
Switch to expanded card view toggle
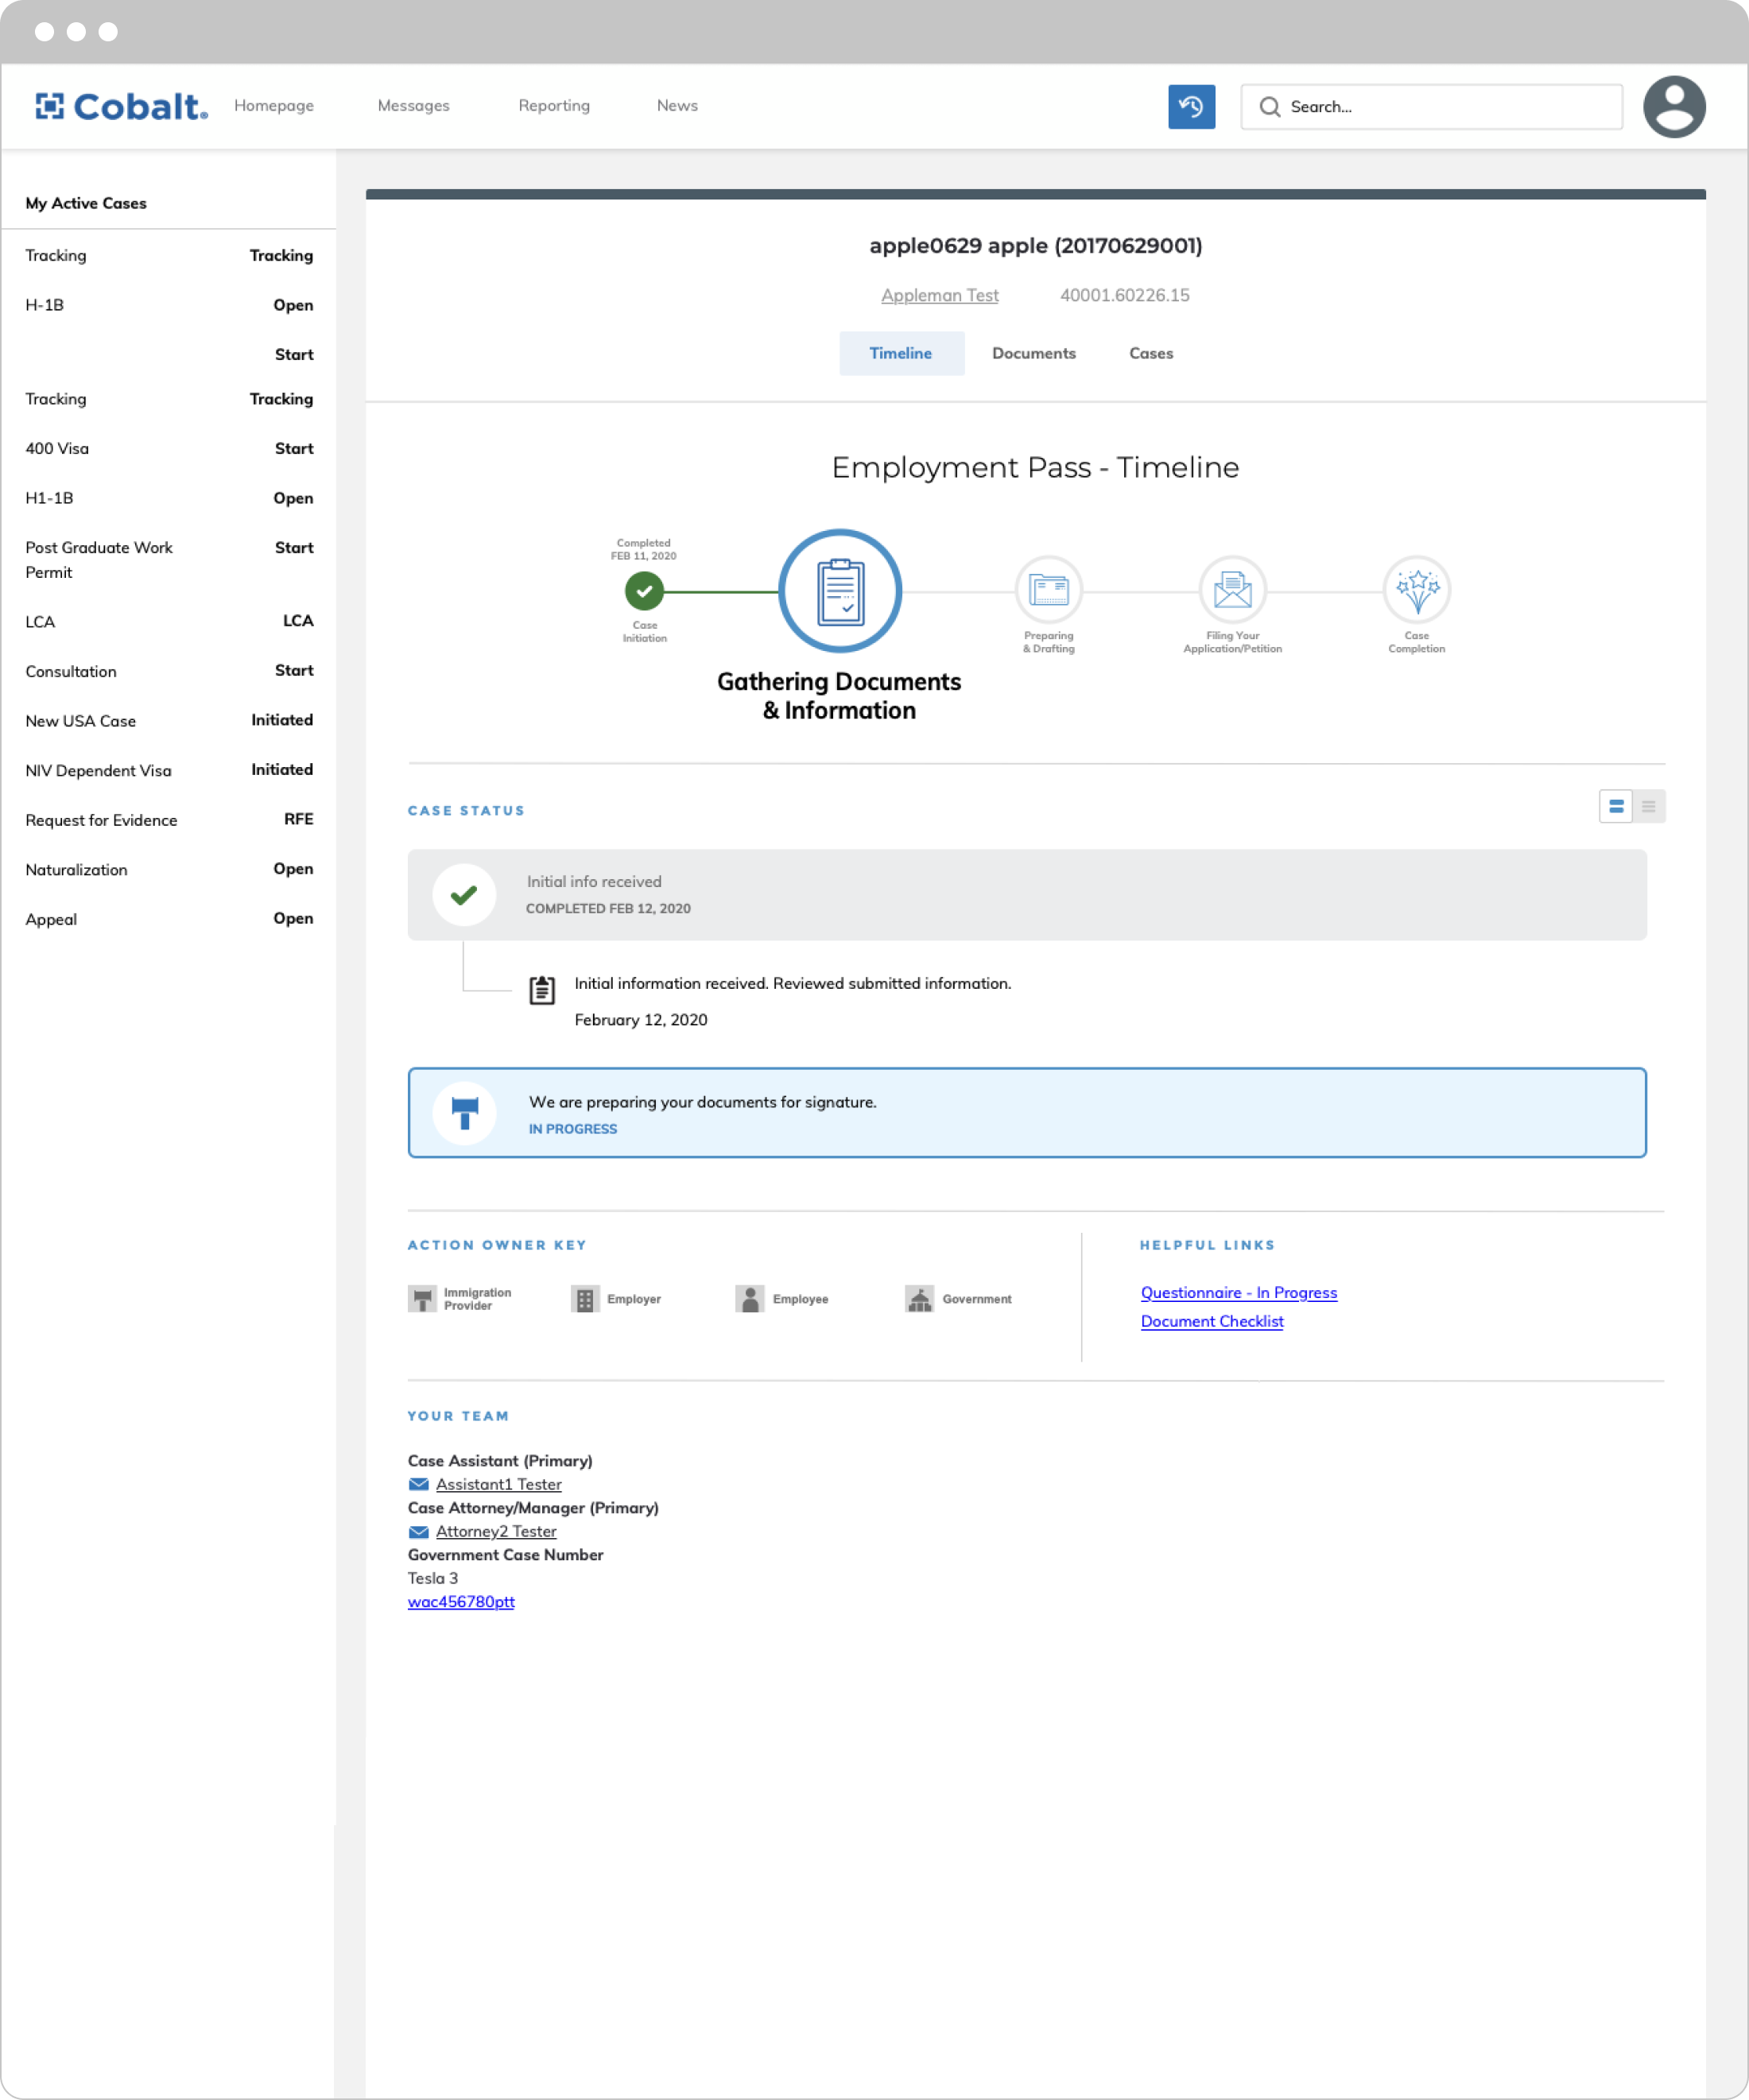click(1615, 806)
